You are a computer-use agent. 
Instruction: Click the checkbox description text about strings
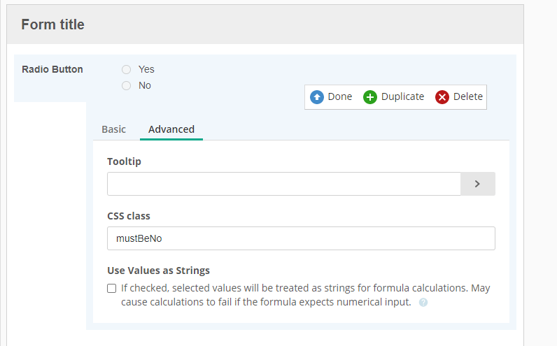tap(306, 295)
